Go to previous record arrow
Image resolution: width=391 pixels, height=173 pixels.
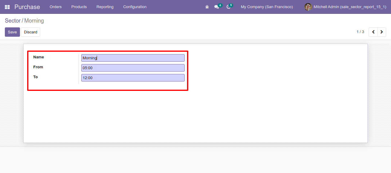[x=373, y=32]
